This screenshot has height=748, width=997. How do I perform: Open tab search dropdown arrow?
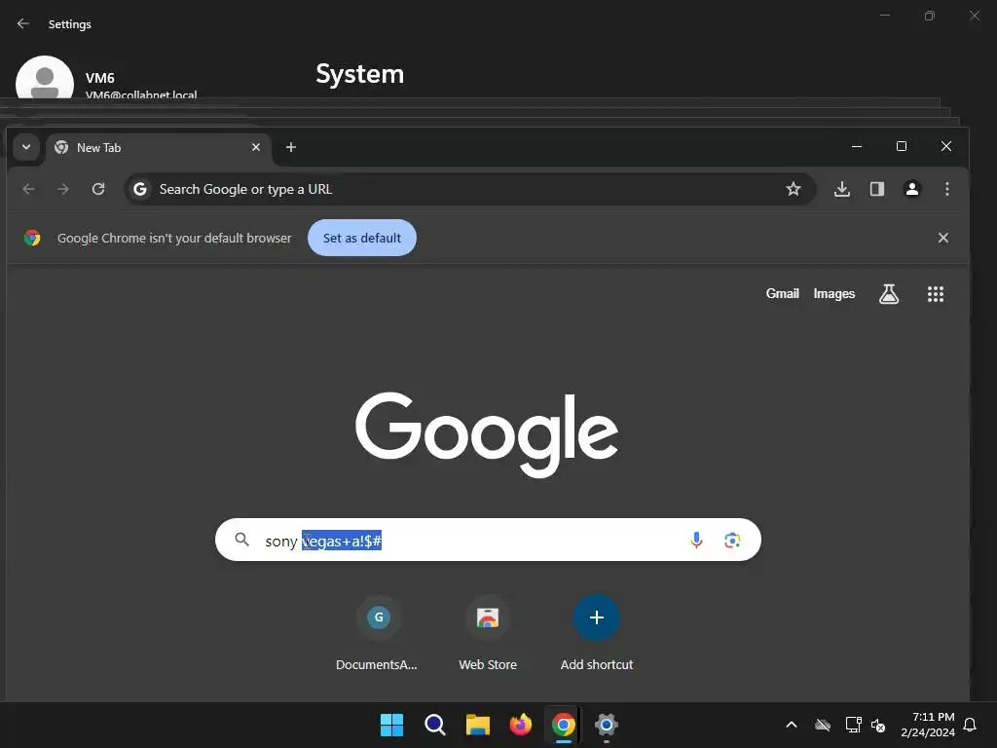pyautogui.click(x=26, y=147)
